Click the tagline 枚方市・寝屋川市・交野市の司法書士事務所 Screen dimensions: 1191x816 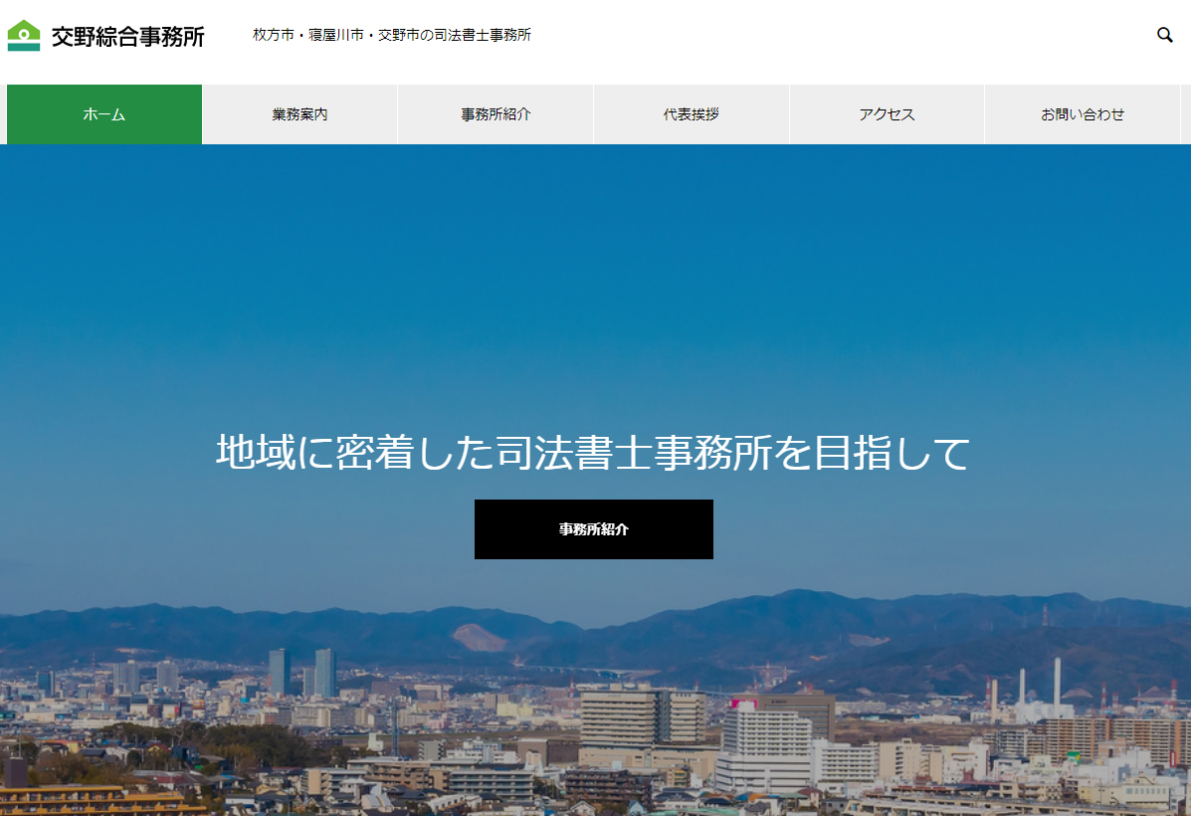pos(392,35)
